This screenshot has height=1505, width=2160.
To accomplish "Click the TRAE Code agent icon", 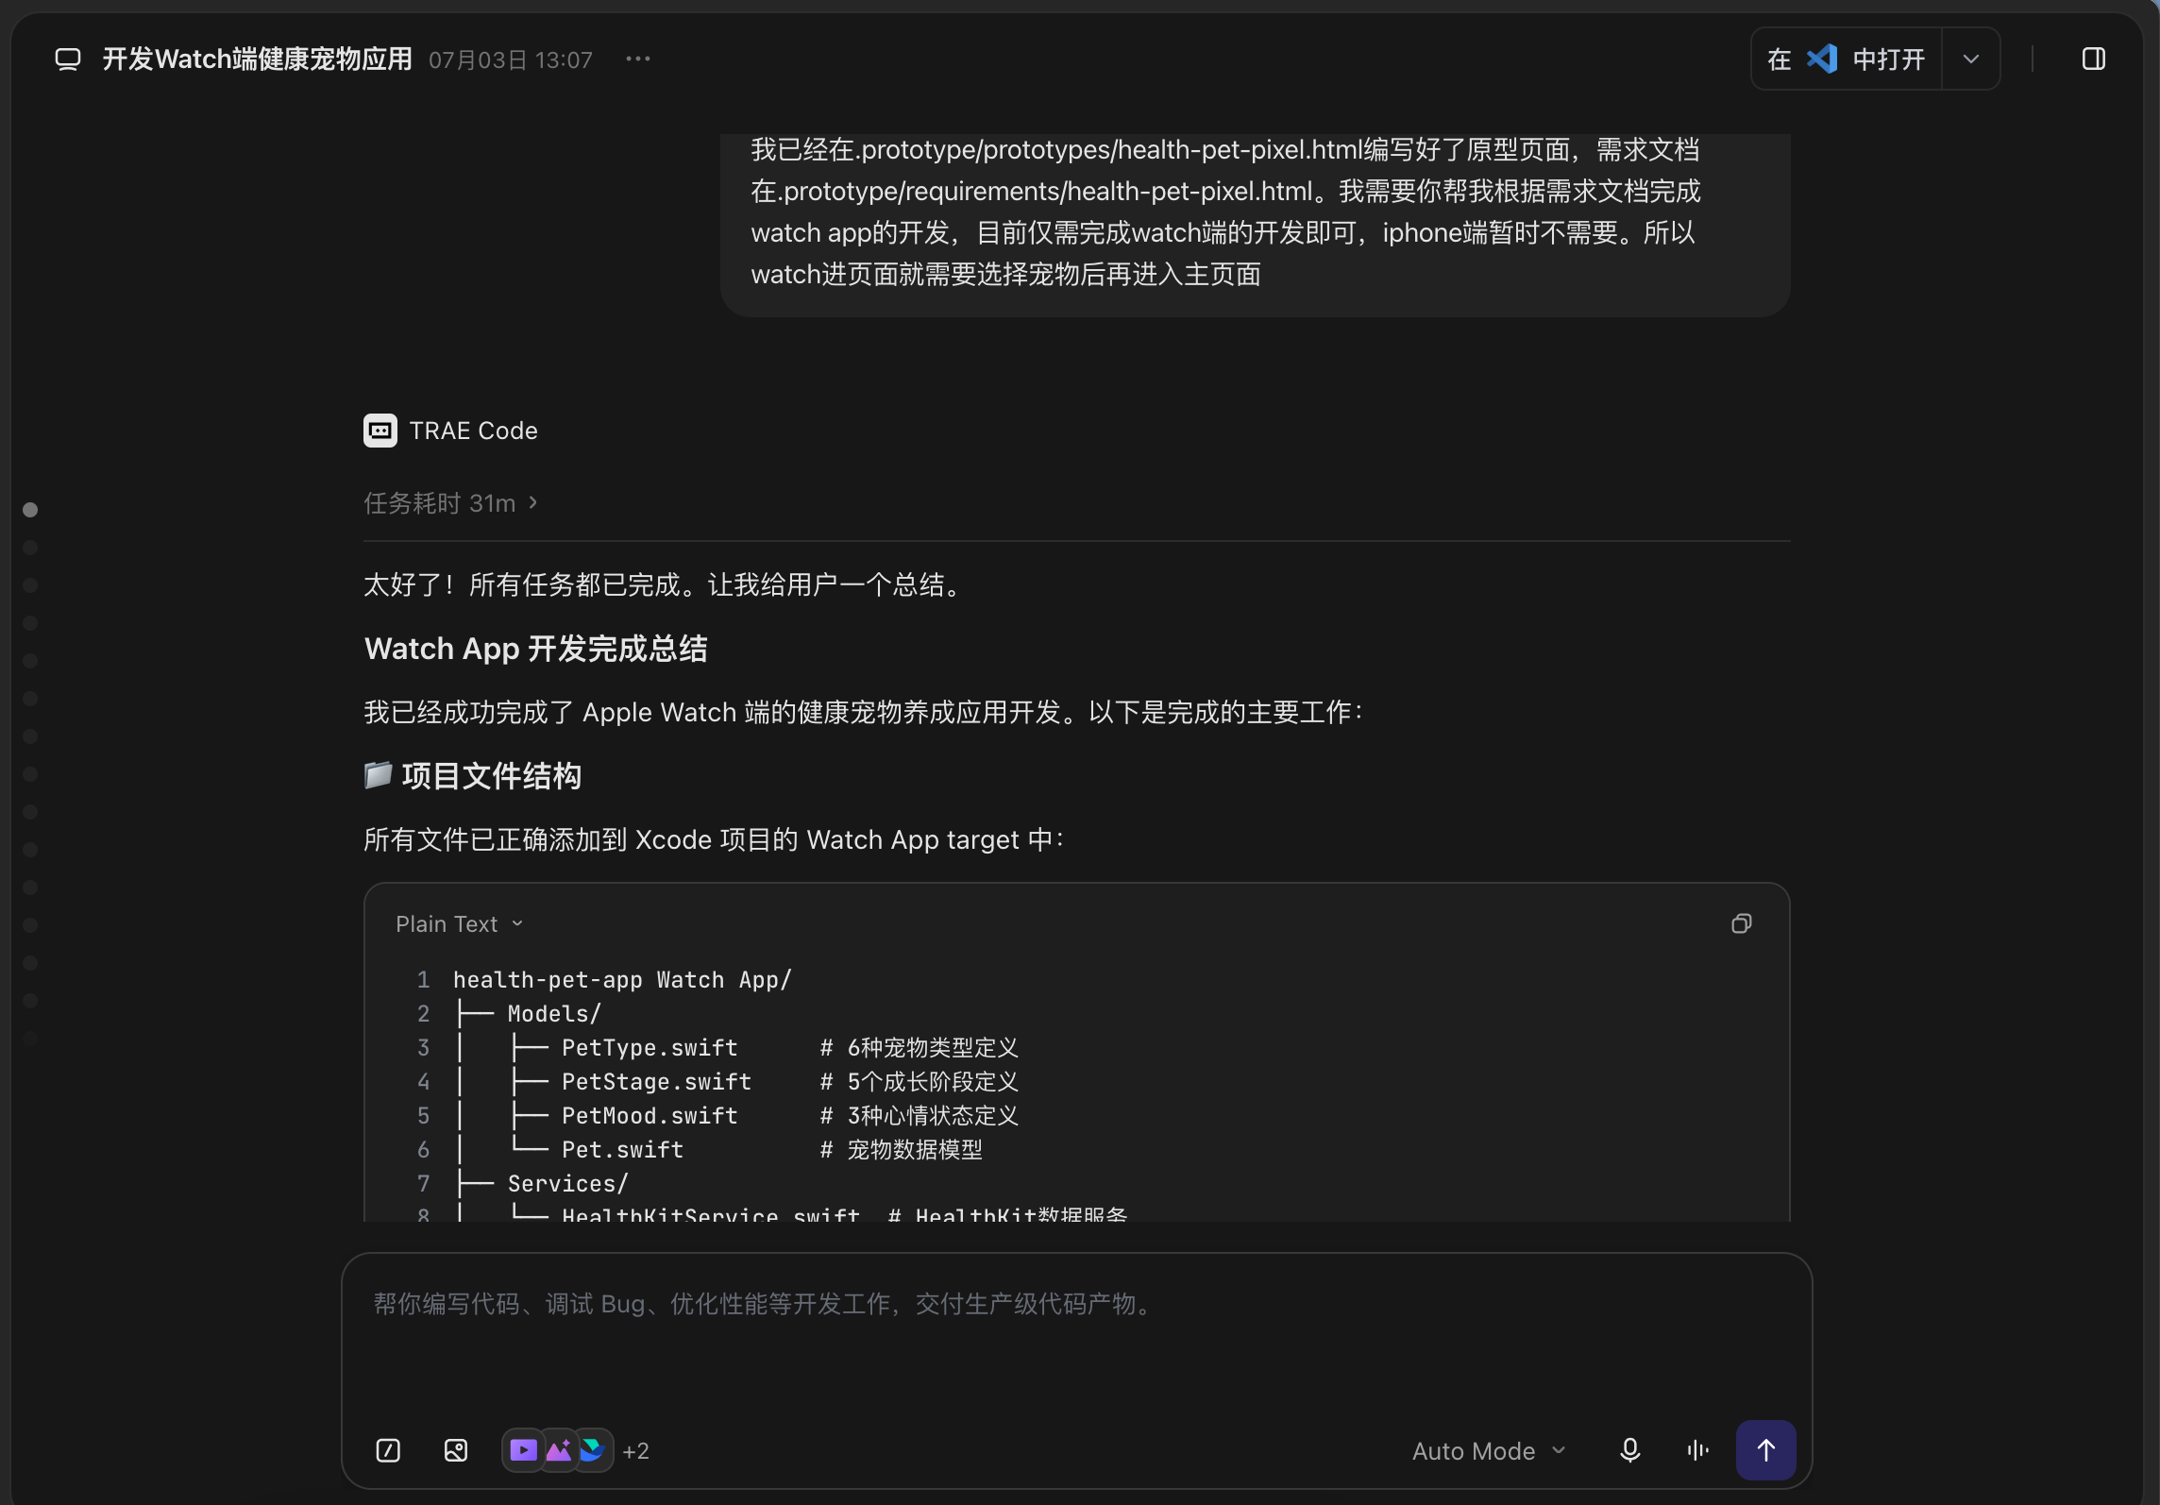I will [380, 431].
